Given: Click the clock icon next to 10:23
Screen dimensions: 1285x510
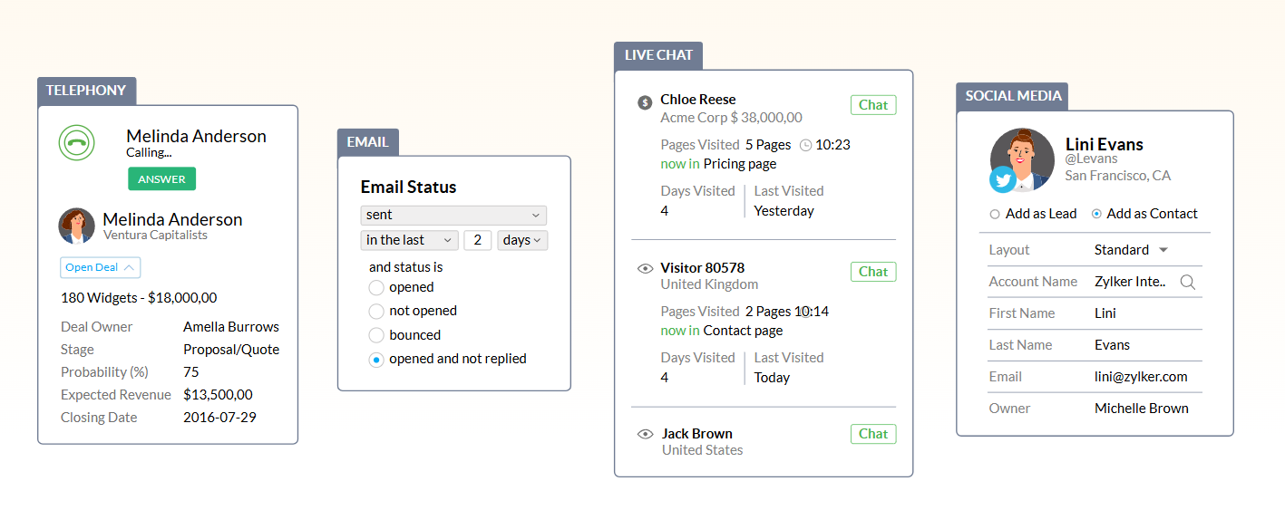Looking at the screenshot, I should click(x=805, y=145).
